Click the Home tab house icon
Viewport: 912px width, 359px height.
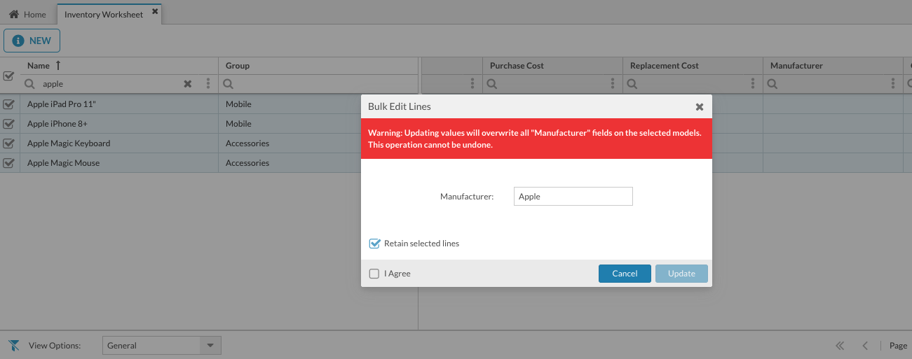click(x=14, y=15)
